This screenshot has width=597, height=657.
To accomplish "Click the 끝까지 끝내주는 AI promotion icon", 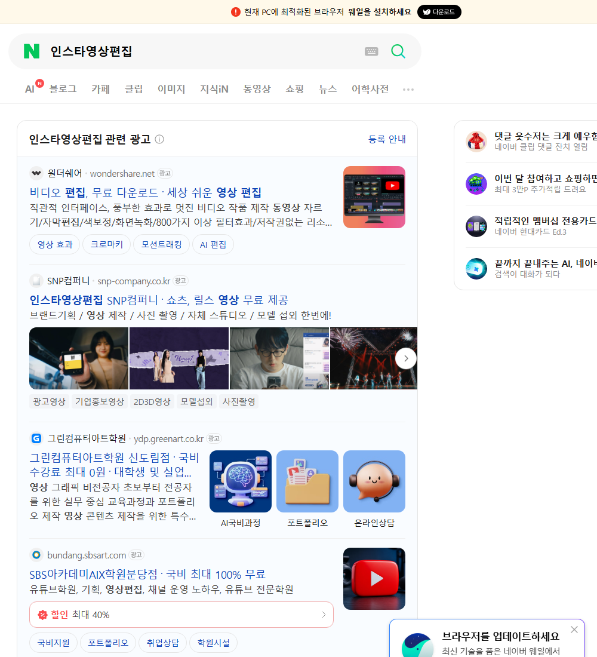I will coord(476,269).
